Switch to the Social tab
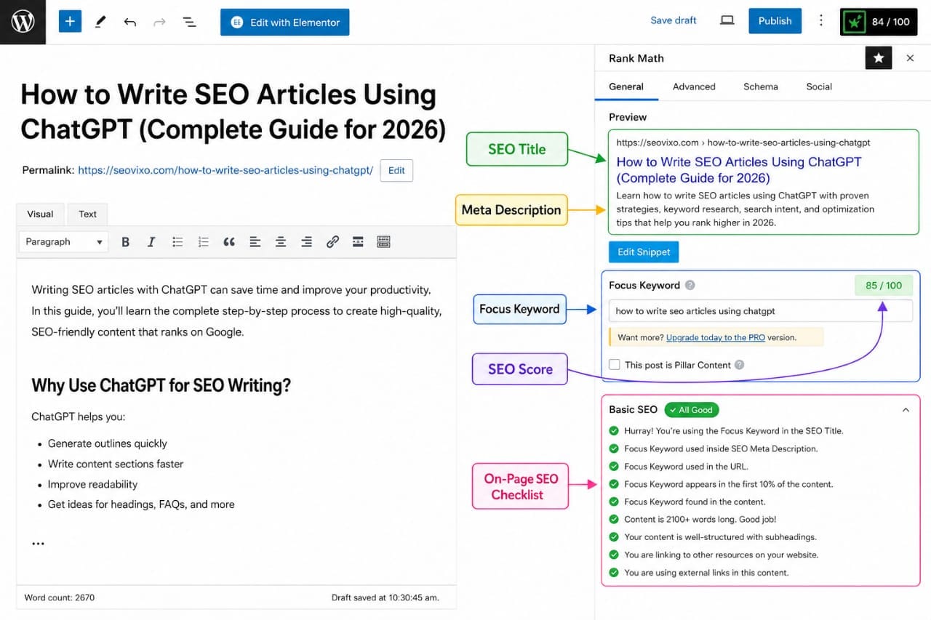Screen dimensions: 931x620 tap(819, 86)
